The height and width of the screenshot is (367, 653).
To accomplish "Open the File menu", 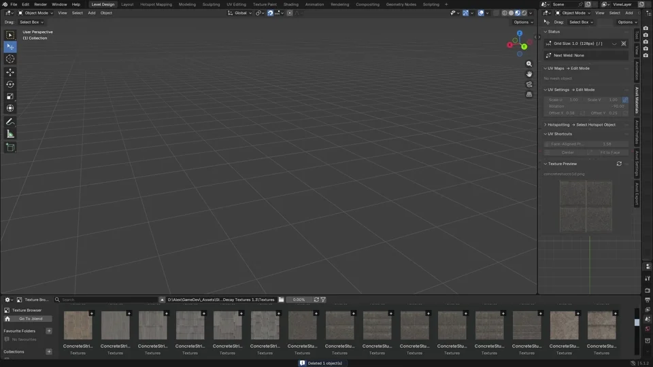I will [14, 4].
